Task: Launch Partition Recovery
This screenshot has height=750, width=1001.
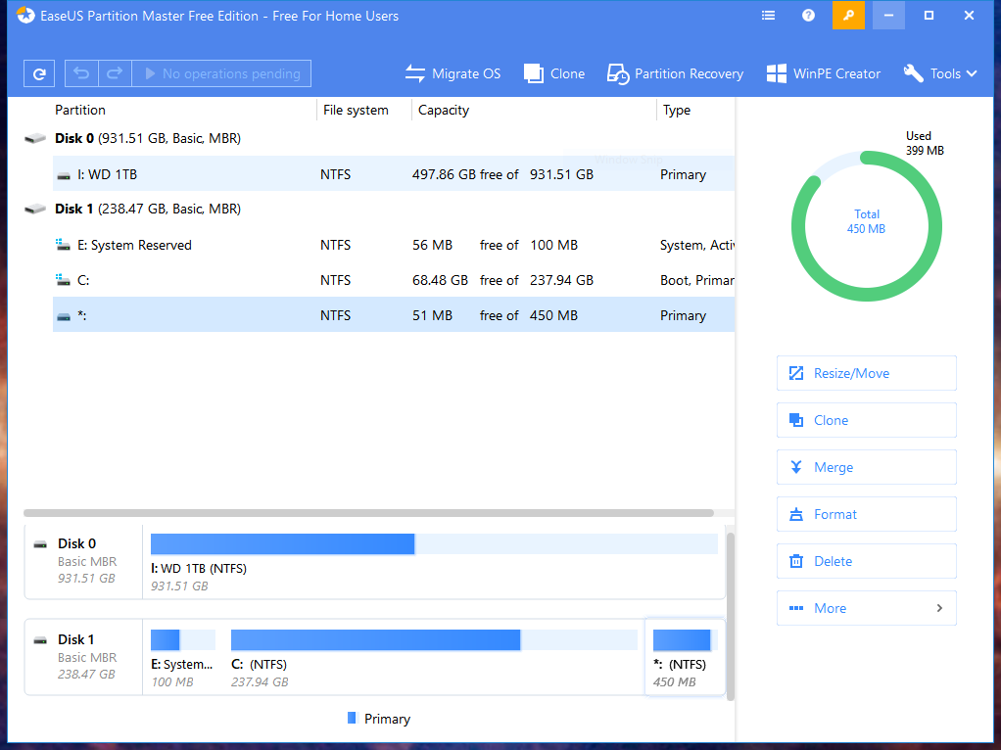Action: pyautogui.click(x=675, y=73)
